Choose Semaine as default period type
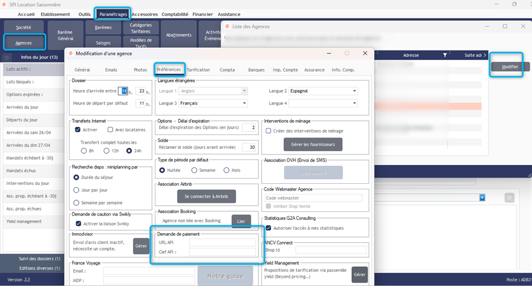 click(x=195, y=170)
